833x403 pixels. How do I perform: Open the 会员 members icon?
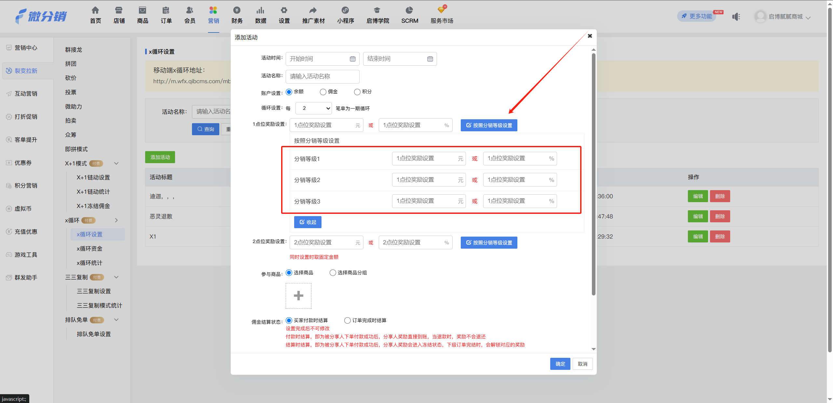tap(190, 10)
